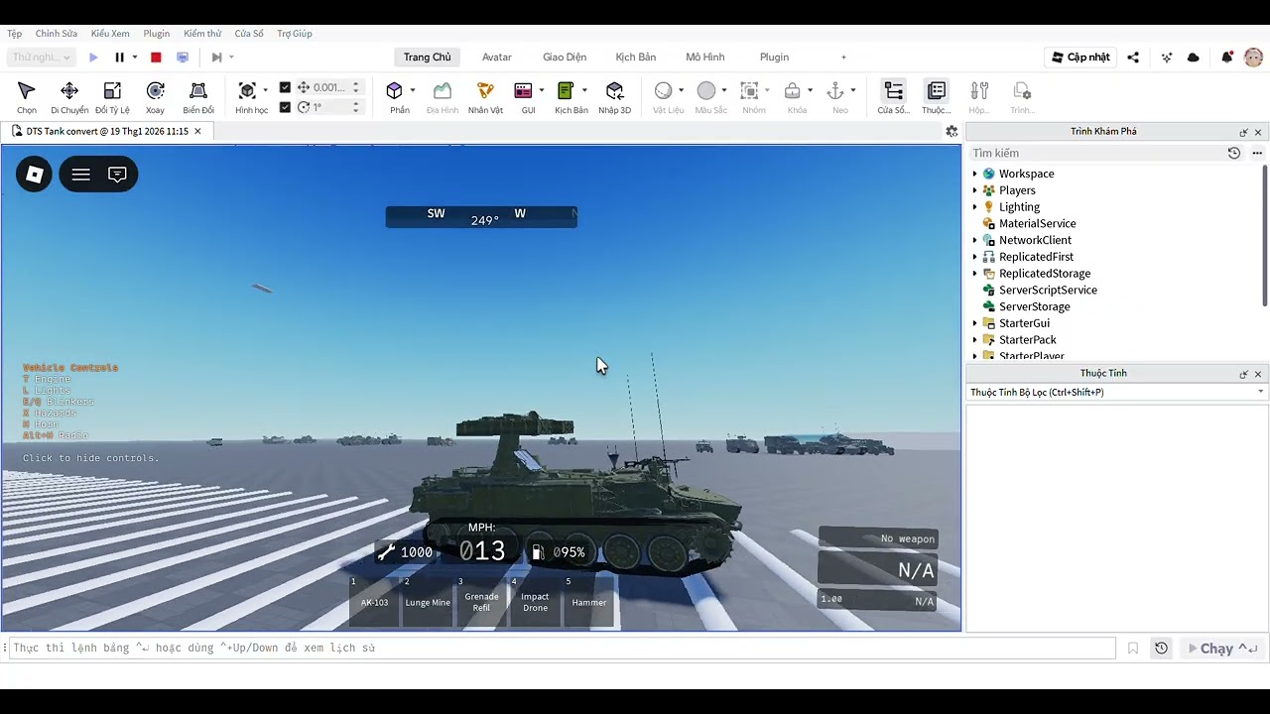This screenshot has height=714, width=1270.
Task: Open the pause button dropdown arrow
Action: point(134,58)
